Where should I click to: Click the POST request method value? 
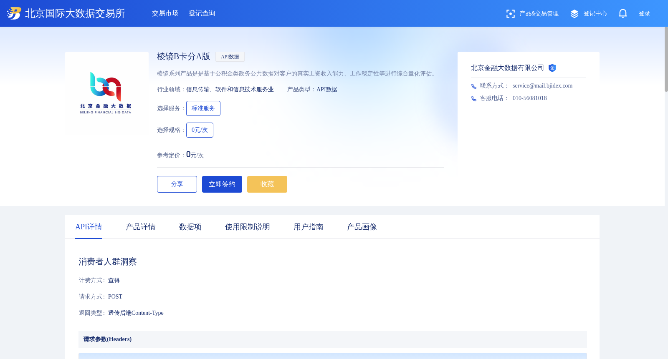click(115, 297)
